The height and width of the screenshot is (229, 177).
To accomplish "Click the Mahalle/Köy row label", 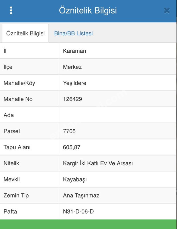I will point(19,83).
